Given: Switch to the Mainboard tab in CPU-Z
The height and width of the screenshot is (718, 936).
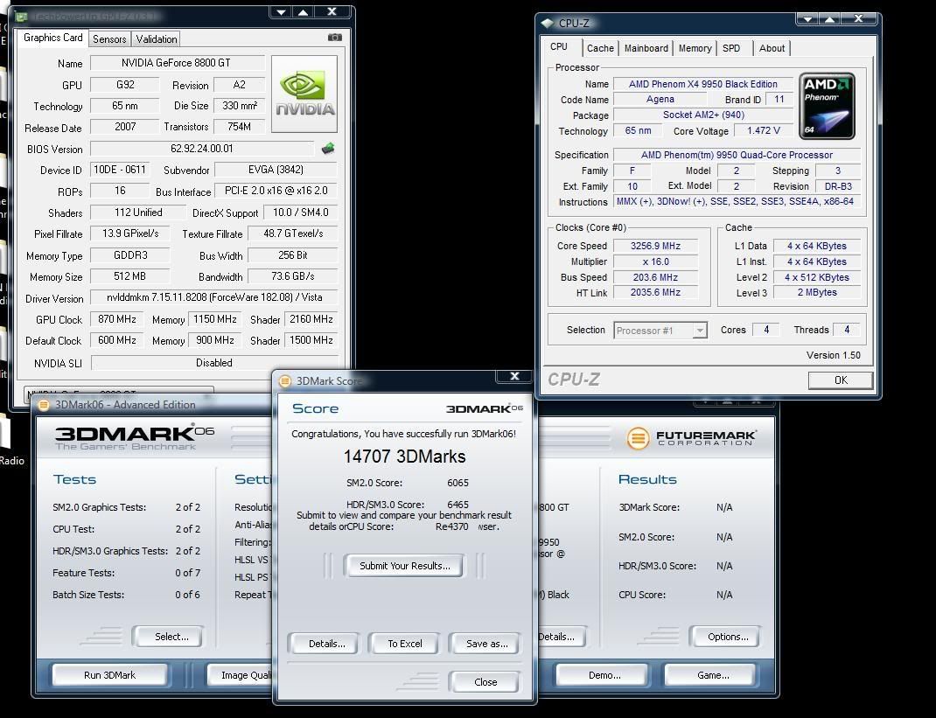Looking at the screenshot, I should 646,48.
